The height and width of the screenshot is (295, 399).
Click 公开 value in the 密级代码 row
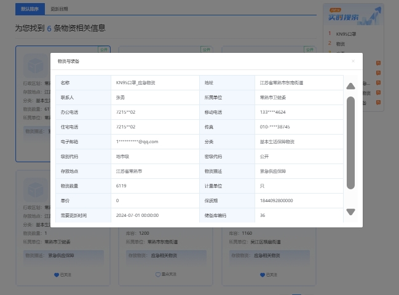(x=264, y=156)
